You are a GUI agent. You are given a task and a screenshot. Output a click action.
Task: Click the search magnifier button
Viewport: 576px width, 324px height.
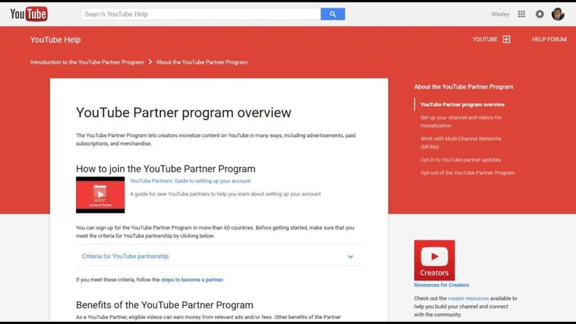tap(332, 13)
